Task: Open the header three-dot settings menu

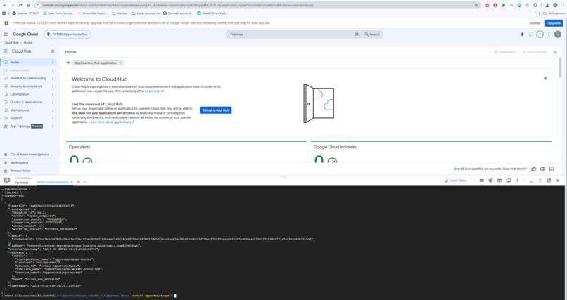Action: [x=549, y=34]
